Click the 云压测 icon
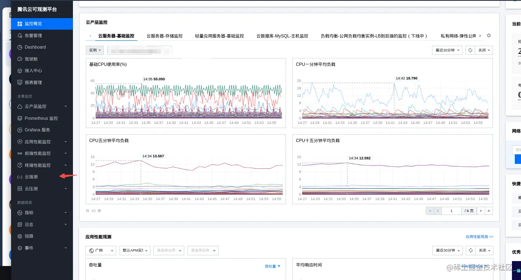This screenshot has height=280, width=521. [20, 189]
